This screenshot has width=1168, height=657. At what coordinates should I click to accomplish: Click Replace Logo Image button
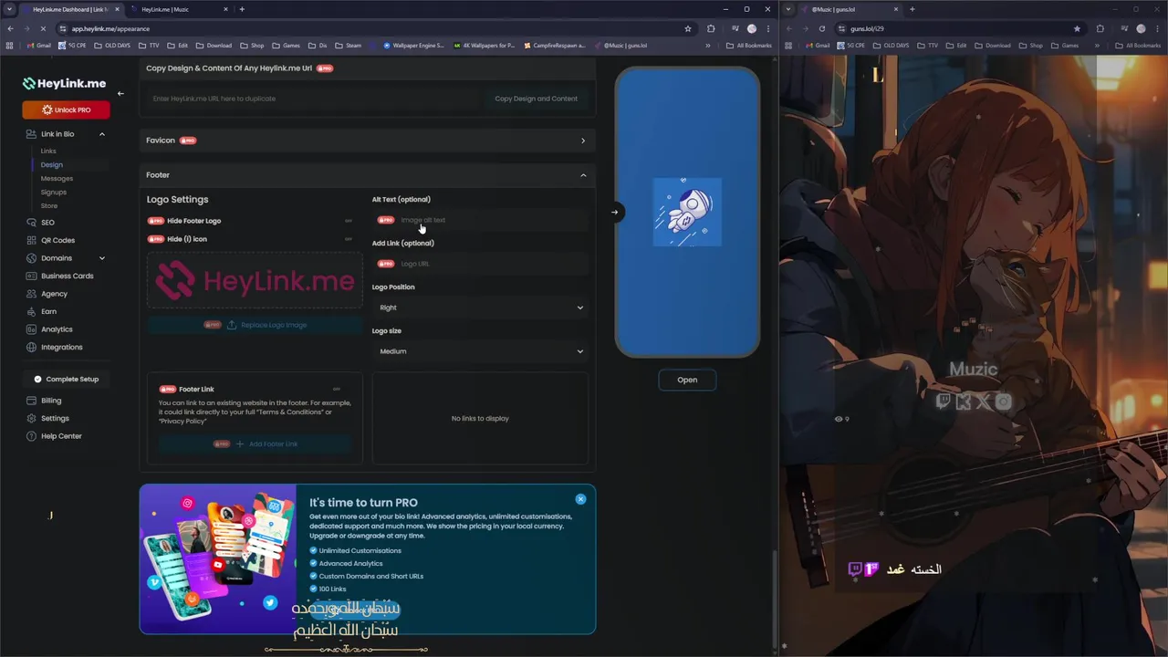(255, 325)
